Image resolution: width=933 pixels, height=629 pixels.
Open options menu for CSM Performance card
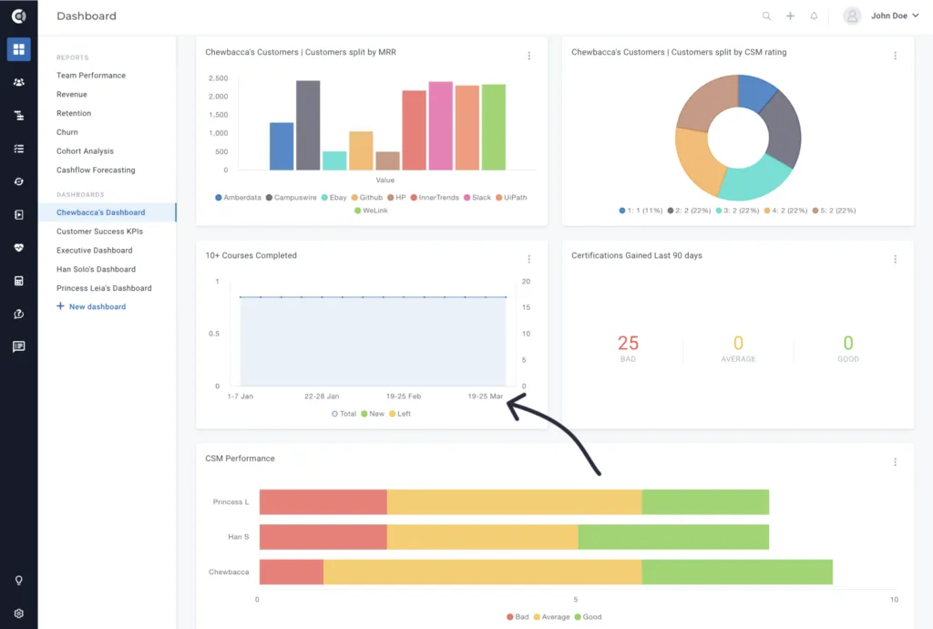coord(895,462)
